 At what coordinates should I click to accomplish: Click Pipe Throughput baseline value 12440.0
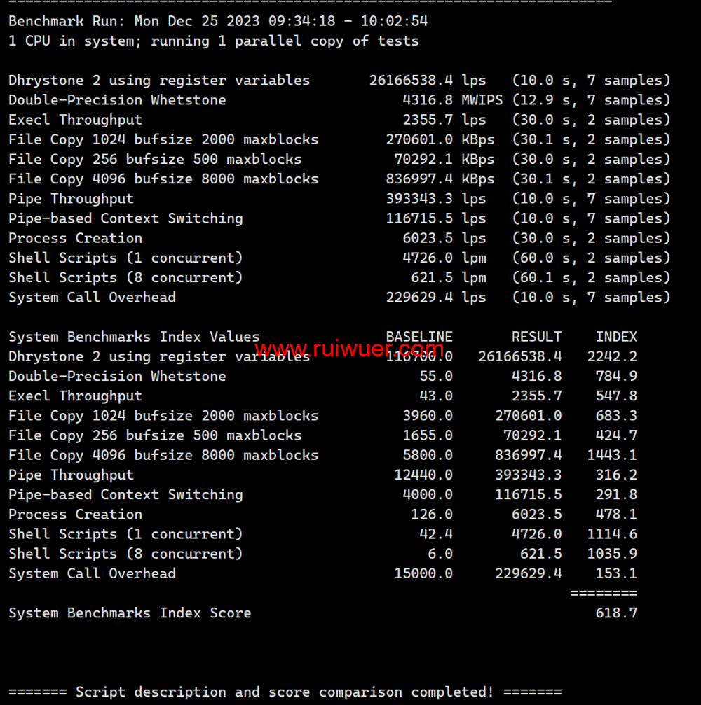[423, 475]
